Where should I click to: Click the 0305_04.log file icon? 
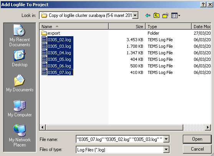[44, 53]
